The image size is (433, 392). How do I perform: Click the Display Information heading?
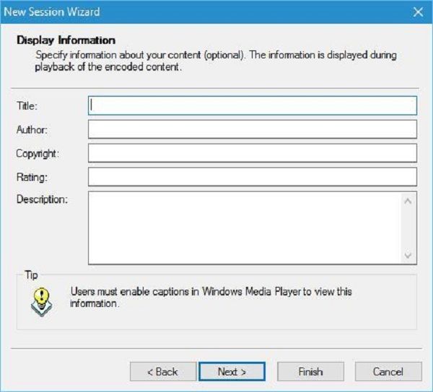pos(66,40)
